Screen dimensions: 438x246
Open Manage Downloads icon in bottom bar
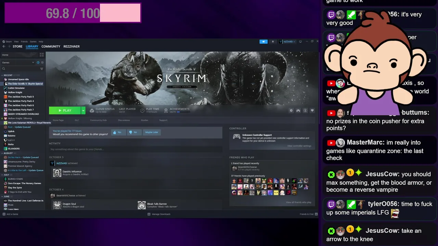point(149,214)
